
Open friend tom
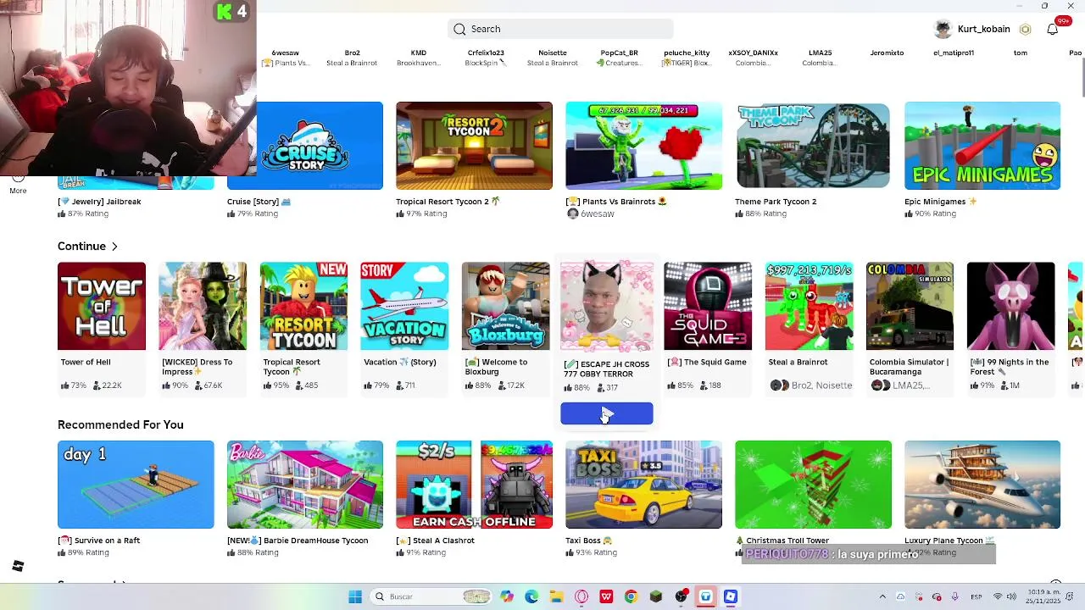pyautogui.click(x=1021, y=53)
